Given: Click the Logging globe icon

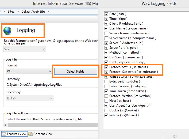Looking at the screenshot, I should (7, 31).
